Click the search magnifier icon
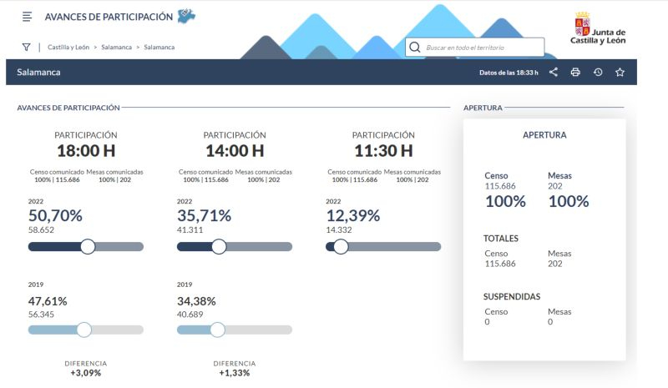The width and height of the screenshot is (668, 388). 415,48
